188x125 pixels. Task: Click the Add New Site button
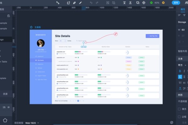click(x=152, y=36)
